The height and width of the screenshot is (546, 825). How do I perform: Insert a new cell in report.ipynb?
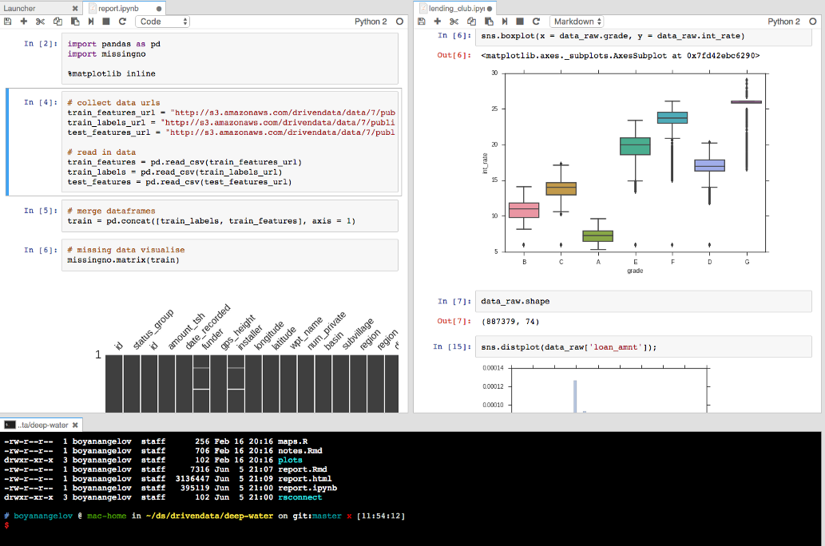(24, 22)
